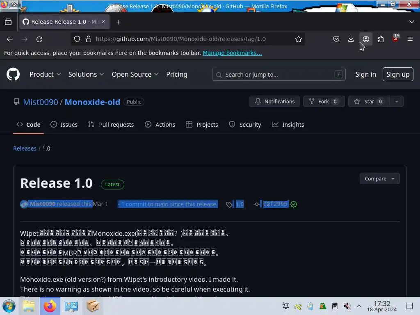Fork this repository
The height and width of the screenshot is (315, 420).
pyautogui.click(x=324, y=102)
